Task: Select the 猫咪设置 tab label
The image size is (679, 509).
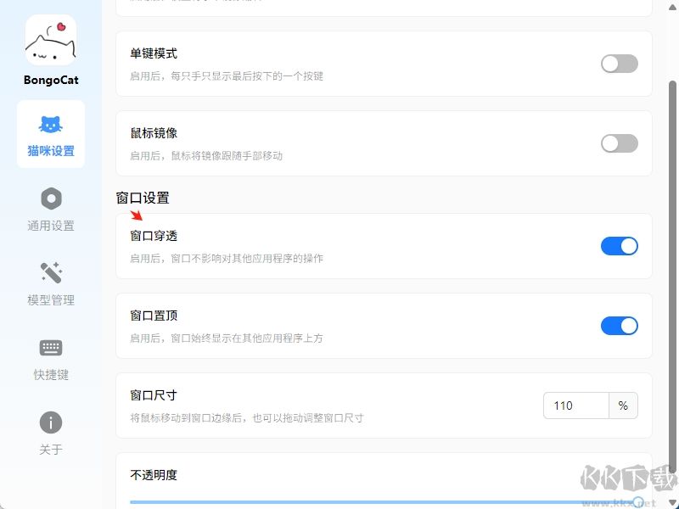Action: 51,151
